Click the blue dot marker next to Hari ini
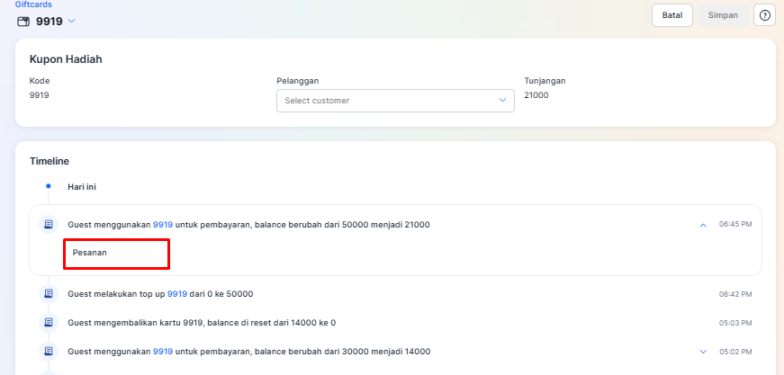The width and height of the screenshot is (784, 375). (x=49, y=186)
